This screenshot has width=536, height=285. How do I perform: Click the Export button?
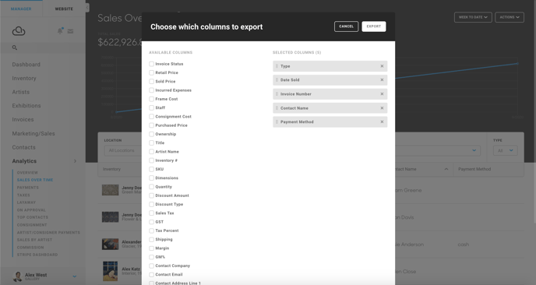pos(374,26)
